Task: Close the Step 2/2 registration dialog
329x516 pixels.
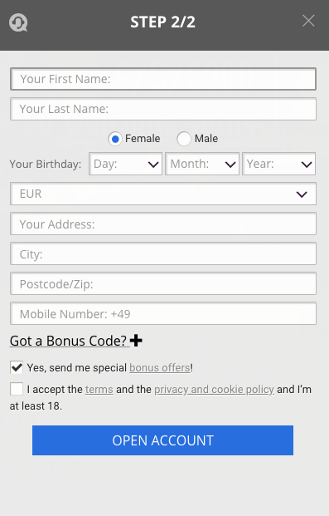Action: coord(308,21)
